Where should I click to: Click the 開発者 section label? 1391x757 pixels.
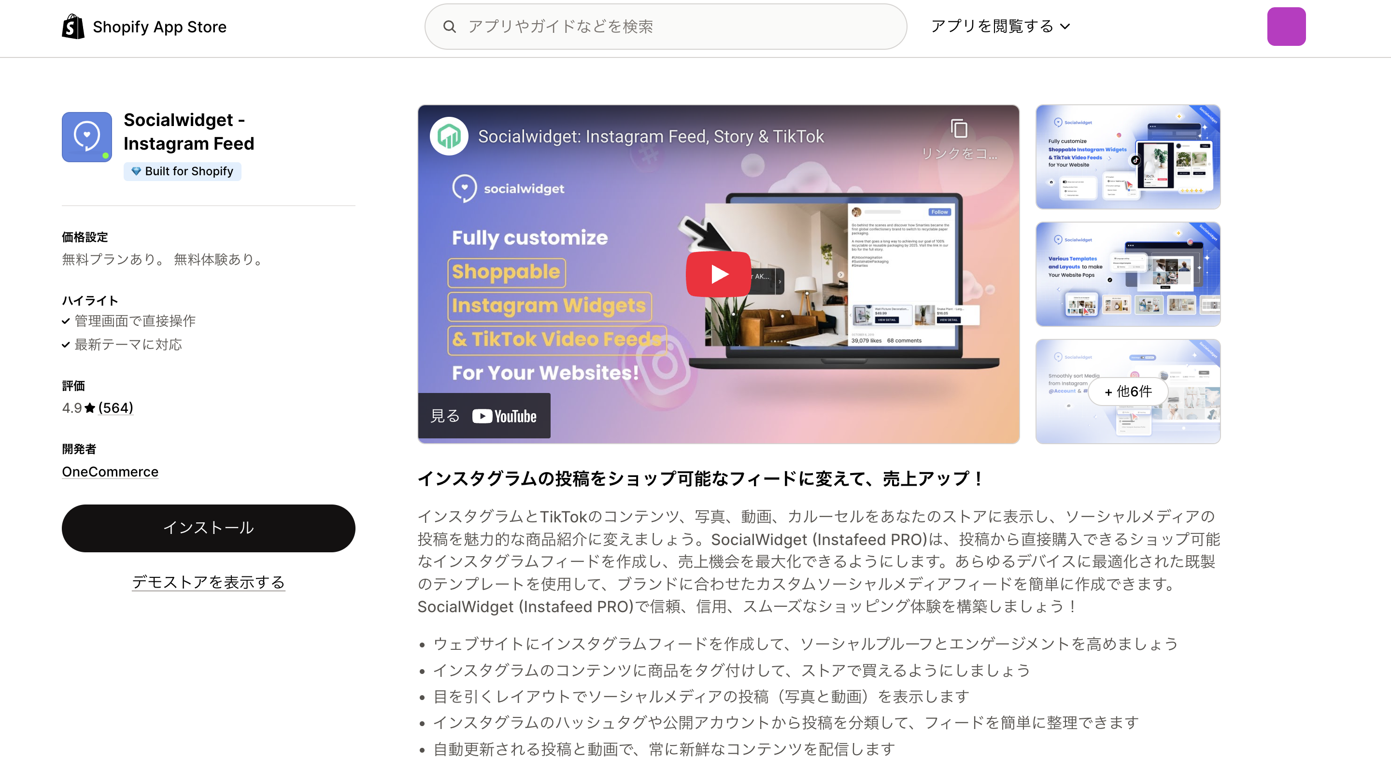[x=79, y=449]
